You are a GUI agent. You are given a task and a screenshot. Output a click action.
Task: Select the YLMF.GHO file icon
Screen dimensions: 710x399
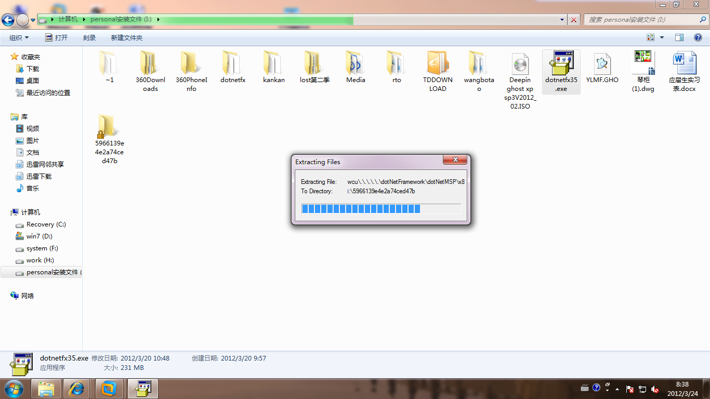602,64
